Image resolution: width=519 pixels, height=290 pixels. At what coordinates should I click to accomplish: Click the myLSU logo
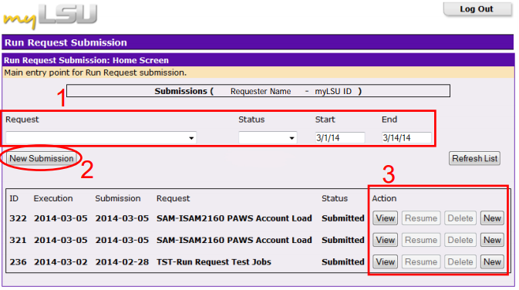click(50, 16)
